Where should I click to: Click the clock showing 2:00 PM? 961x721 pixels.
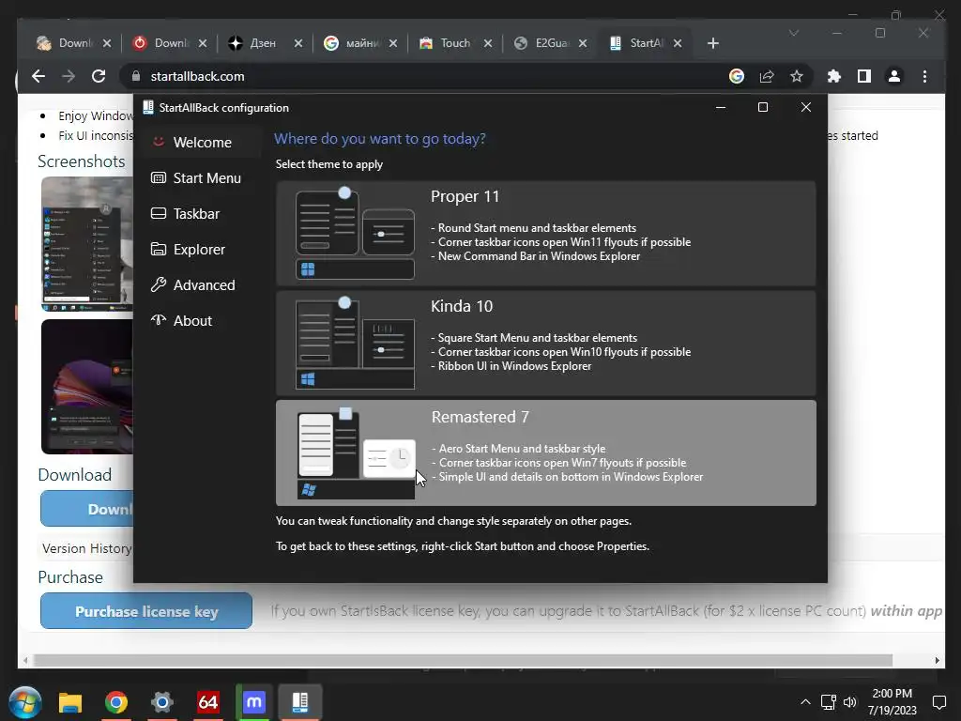pos(892,702)
